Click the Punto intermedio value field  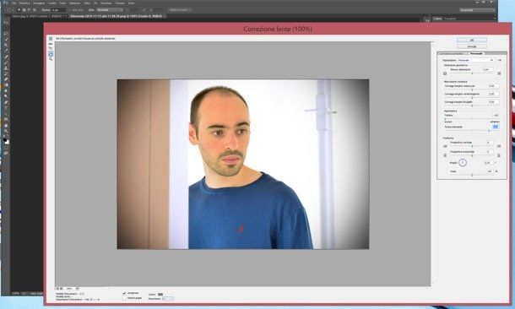coord(496,127)
